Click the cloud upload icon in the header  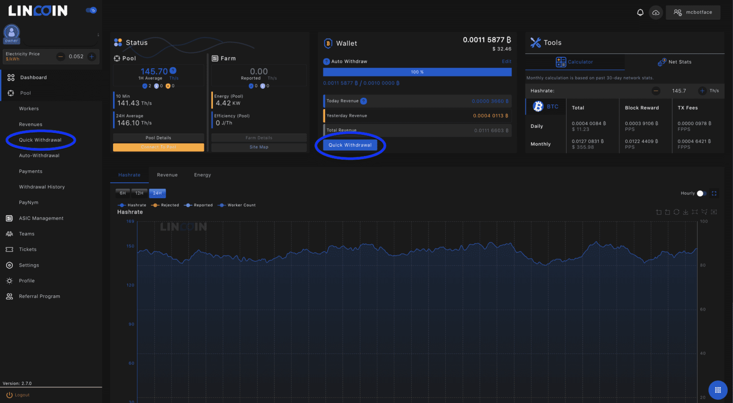point(656,12)
